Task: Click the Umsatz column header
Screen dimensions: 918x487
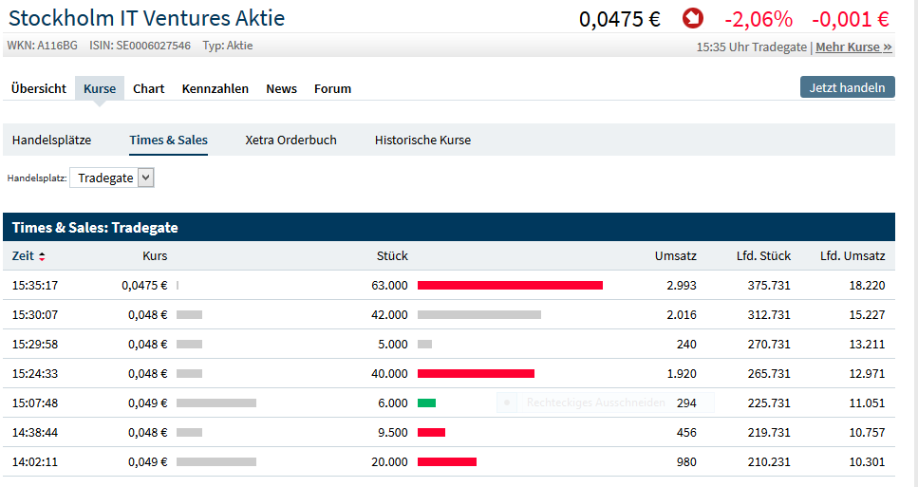Action: (676, 255)
